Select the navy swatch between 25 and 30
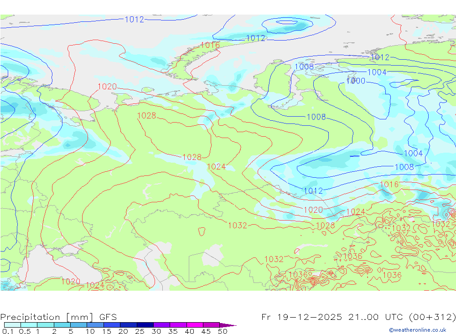 click(x=145, y=325)
